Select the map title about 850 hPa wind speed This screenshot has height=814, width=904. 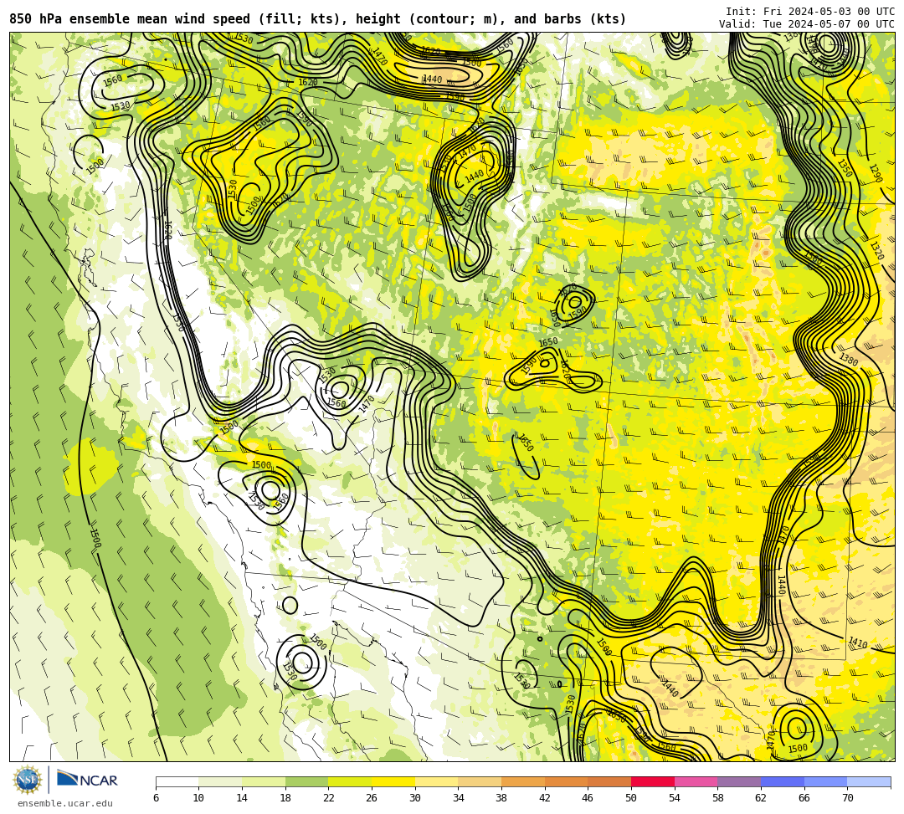pos(318,19)
